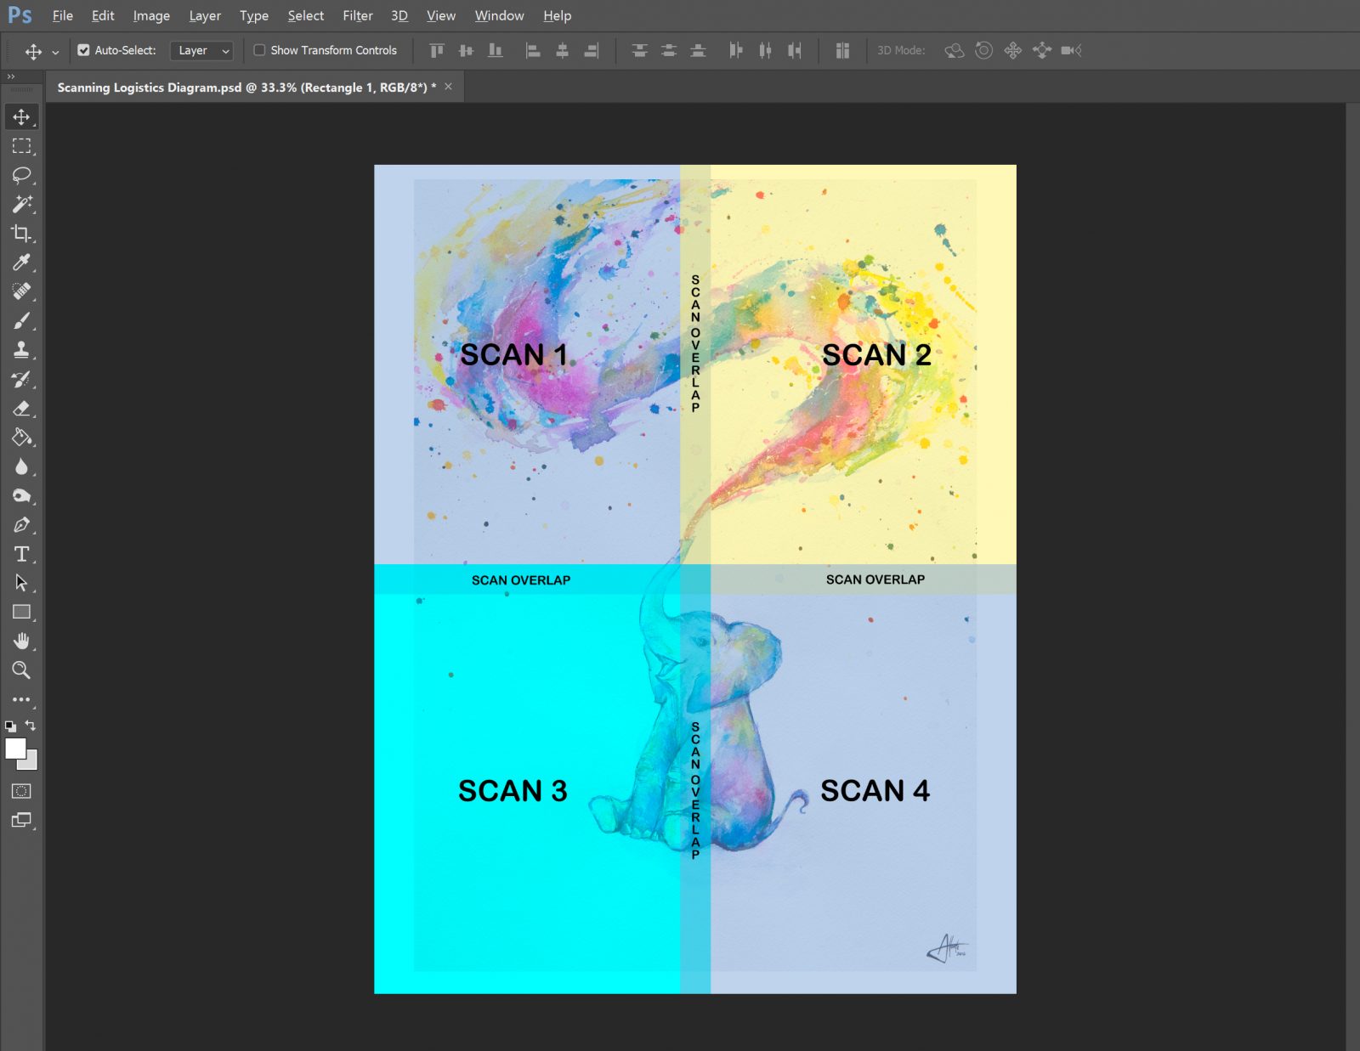Select the Eyedropper tool
Viewport: 1360px width, 1051px height.
[x=21, y=263]
